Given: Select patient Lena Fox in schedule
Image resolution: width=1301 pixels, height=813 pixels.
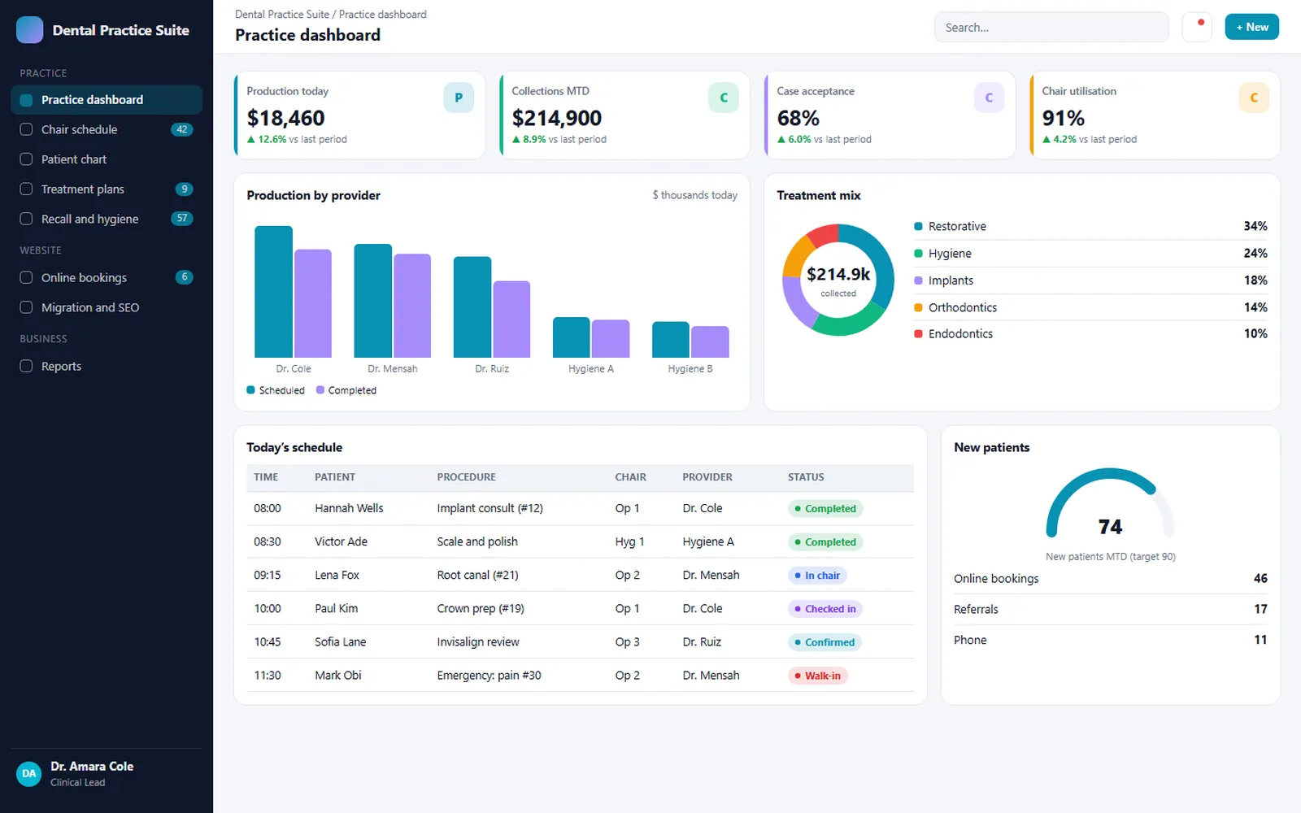Looking at the screenshot, I should point(337,575).
